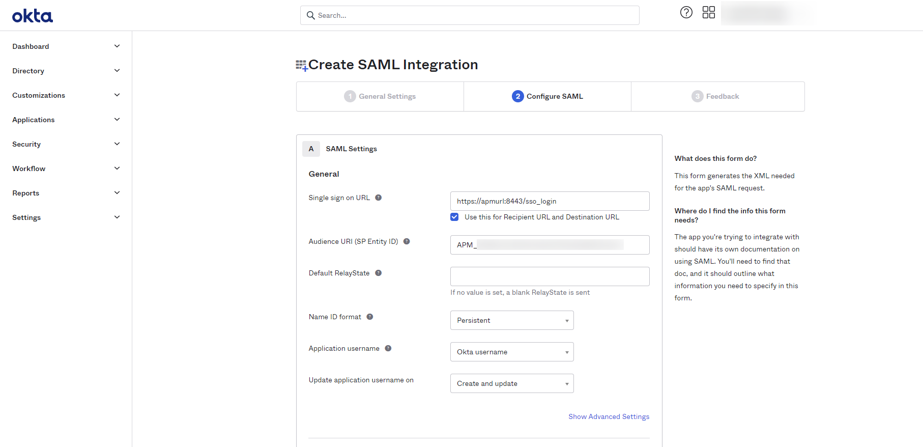Click help icon beside Audience URI

(x=407, y=242)
